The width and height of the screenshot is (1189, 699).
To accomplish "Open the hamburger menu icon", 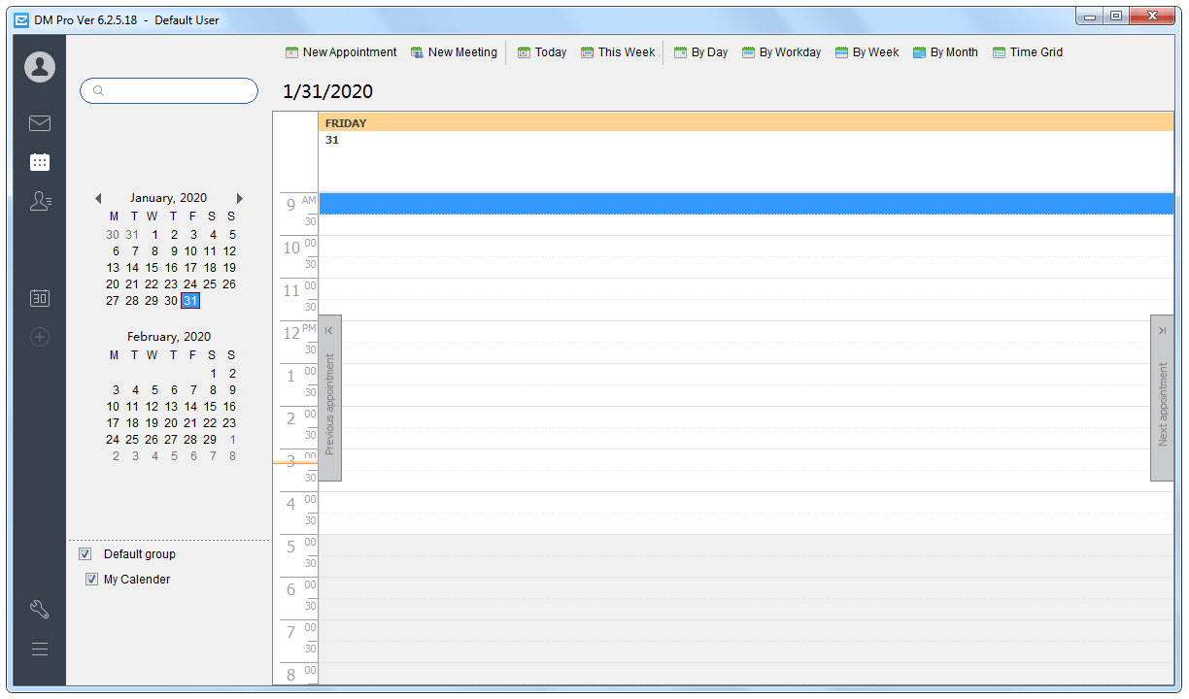I will pyautogui.click(x=40, y=649).
